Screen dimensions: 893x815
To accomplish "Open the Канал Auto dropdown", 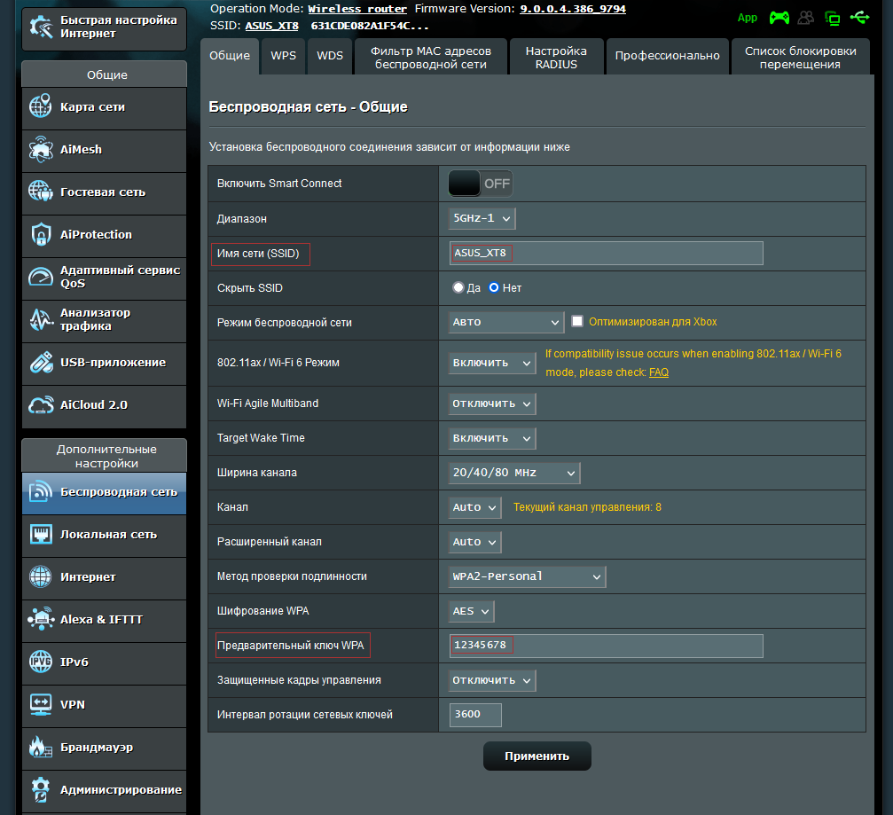I will click(475, 507).
